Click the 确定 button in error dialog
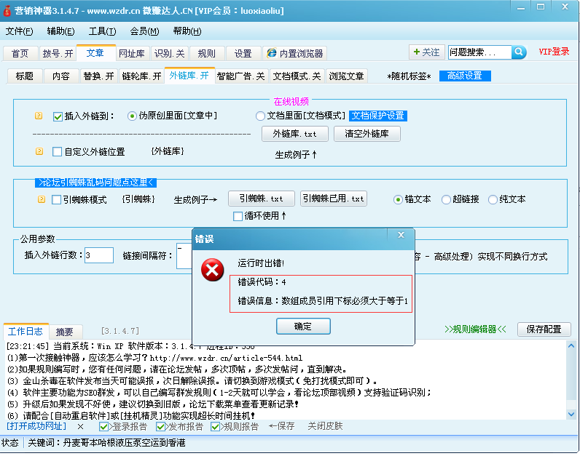The height and width of the screenshot is (456, 580). pyautogui.click(x=303, y=327)
